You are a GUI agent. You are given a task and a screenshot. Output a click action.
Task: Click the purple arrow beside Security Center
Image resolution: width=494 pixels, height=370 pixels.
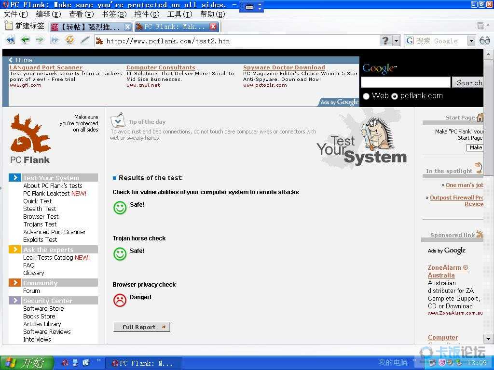pos(15,301)
